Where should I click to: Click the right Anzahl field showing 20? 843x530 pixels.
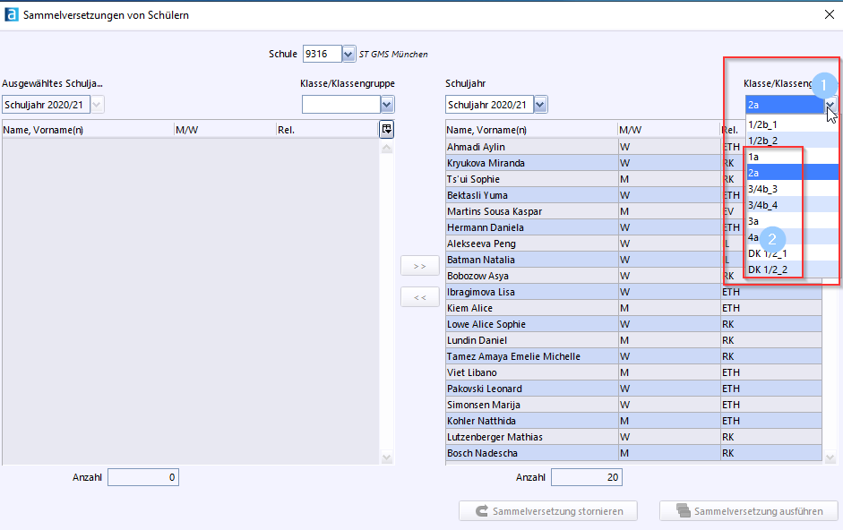pos(587,477)
